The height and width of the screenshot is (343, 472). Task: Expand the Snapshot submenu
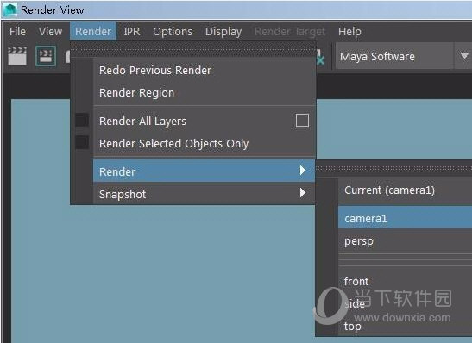click(x=205, y=194)
